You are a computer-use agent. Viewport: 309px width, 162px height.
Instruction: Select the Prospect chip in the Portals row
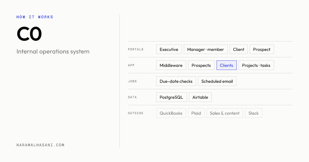pos(262,49)
